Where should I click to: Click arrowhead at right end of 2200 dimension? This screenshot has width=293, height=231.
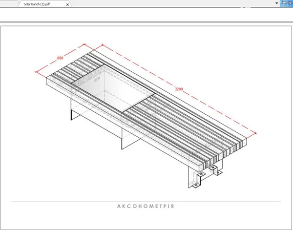tap(255, 133)
